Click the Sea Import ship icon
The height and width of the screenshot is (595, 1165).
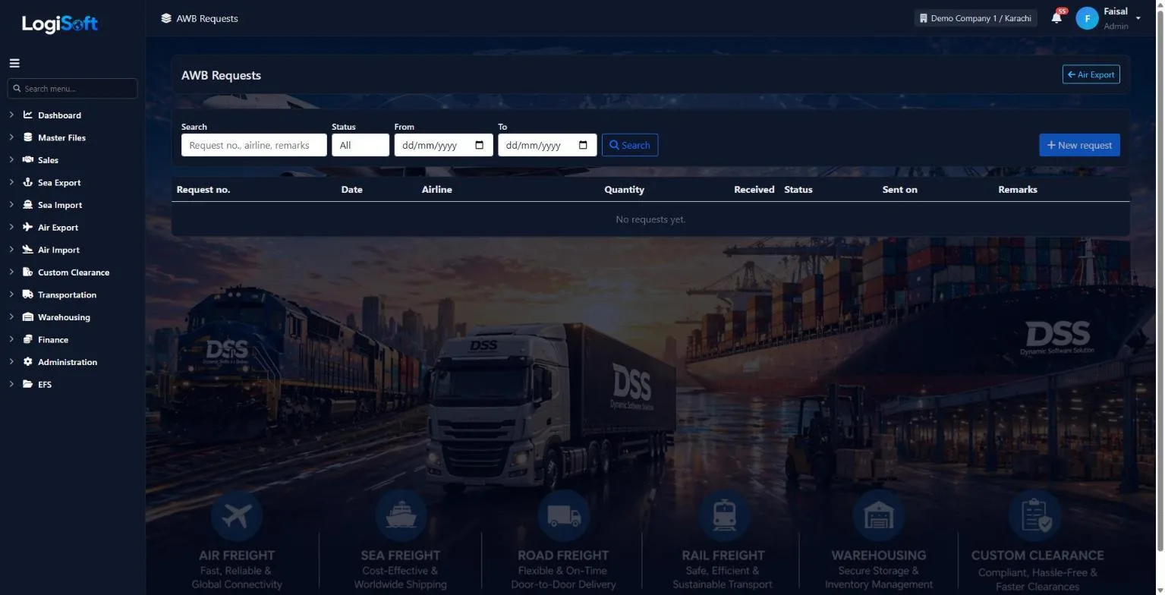coord(28,205)
